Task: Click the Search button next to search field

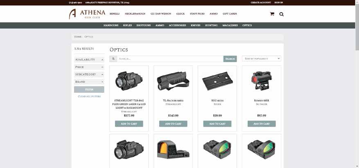Action: coord(230,59)
